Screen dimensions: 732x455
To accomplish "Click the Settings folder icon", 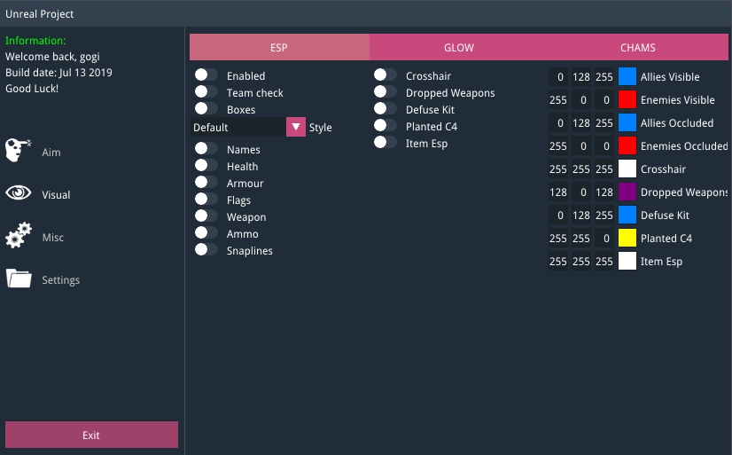I will point(19,279).
